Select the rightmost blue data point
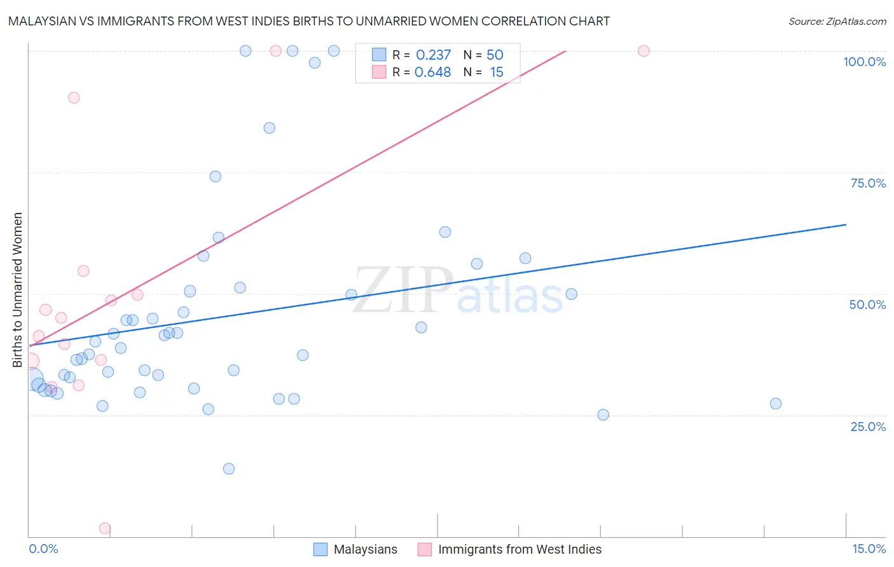This screenshot has width=894, height=567. 775,404
